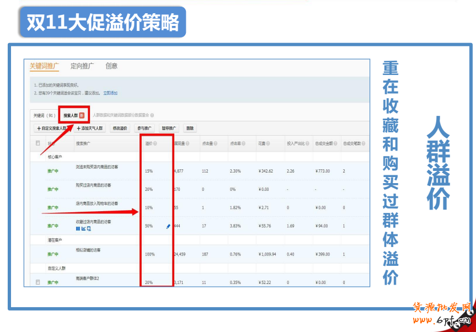Click the help icon next to 点击量 header

216,143
